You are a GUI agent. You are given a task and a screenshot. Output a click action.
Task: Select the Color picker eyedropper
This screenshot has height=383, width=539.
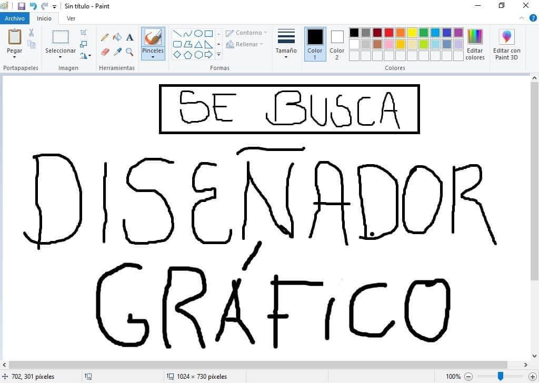[117, 52]
